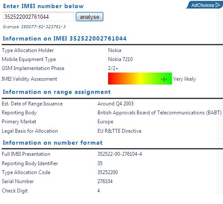Select the 'Nokia 7210' value

[x=120, y=59]
